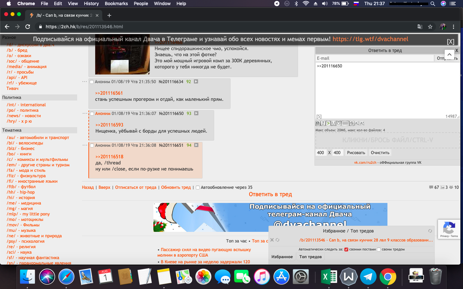
Task: Click the Обновить тред link
Action: [x=176, y=188]
